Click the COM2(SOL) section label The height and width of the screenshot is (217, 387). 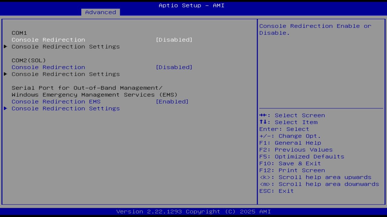coord(28,60)
